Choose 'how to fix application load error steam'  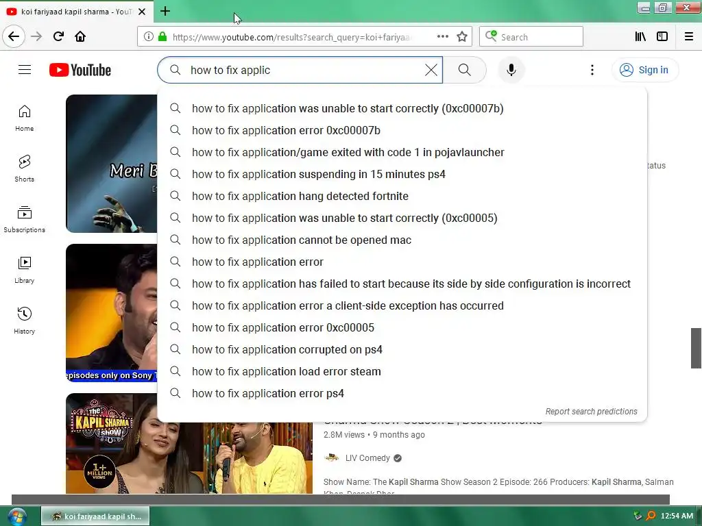(402, 371)
